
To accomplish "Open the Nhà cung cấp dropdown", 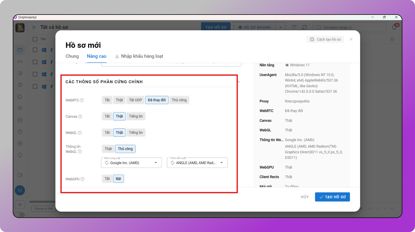I will [x=156, y=163].
